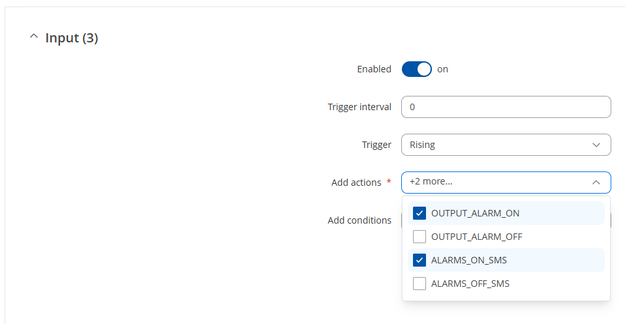
Task: Select the OUTPUT_ALARM_ON option text
Action: (x=475, y=213)
